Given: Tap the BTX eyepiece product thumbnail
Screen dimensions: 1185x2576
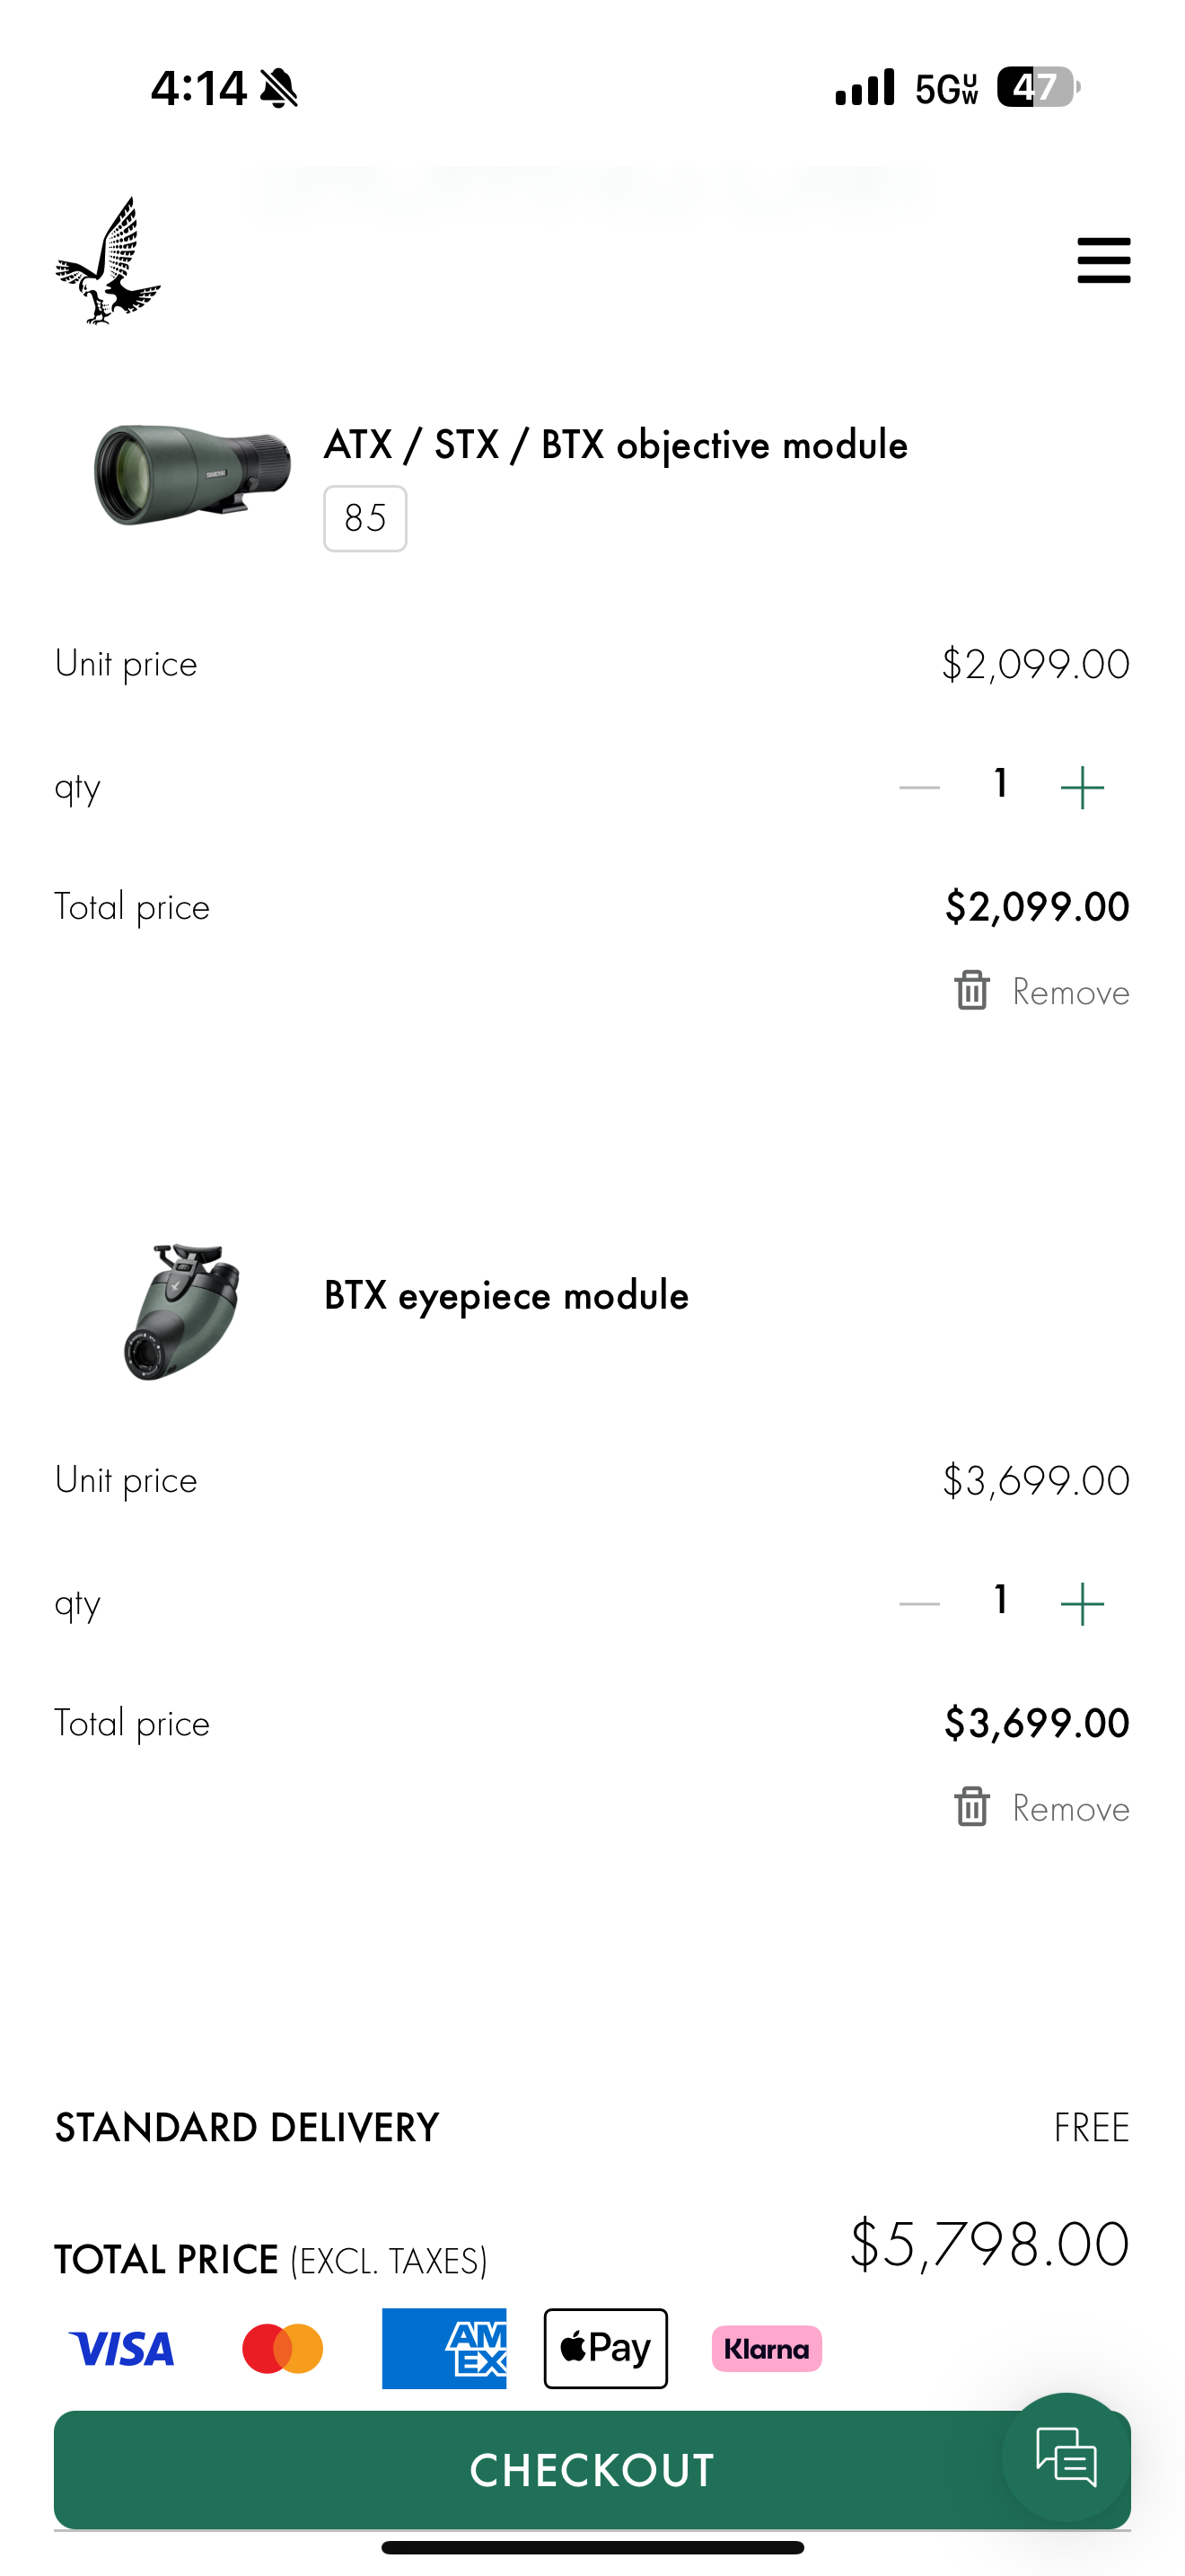Looking at the screenshot, I should point(182,1311).
